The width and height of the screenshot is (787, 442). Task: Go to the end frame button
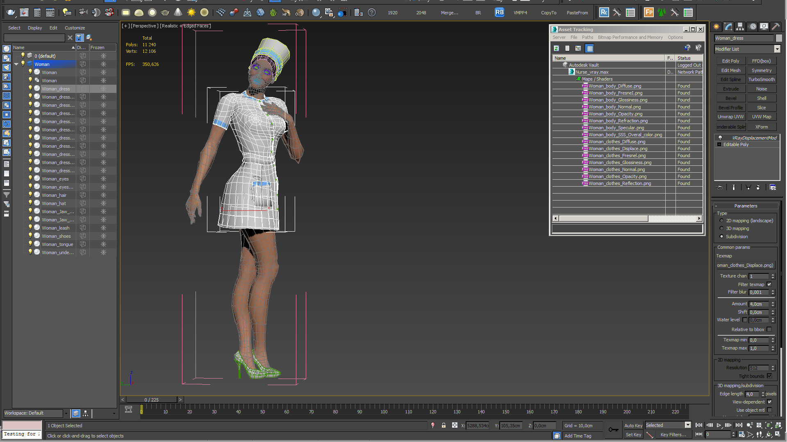coord(739,425)
